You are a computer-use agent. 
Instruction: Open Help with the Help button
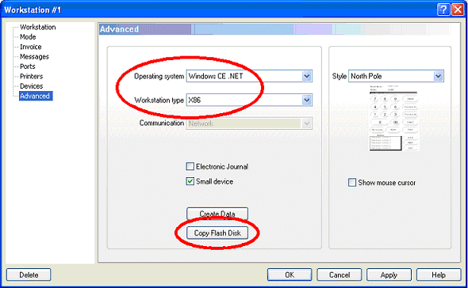tap(439, 275)
